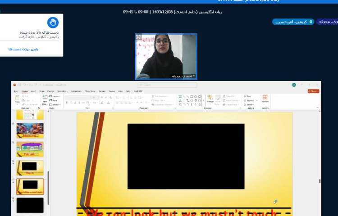Viewport: 338px width, 216px height.
Task: Click the Reset slide button
Action: [53, 100]
